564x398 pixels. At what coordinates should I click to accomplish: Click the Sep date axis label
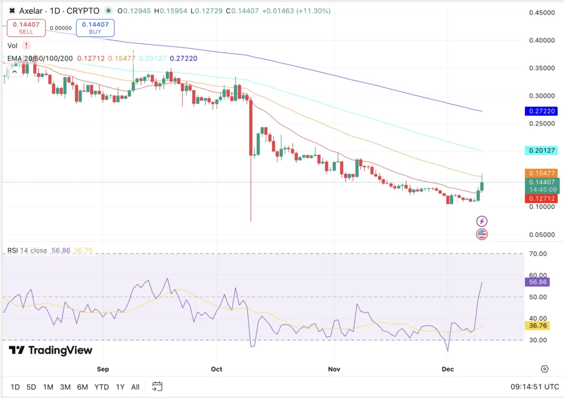103,369
